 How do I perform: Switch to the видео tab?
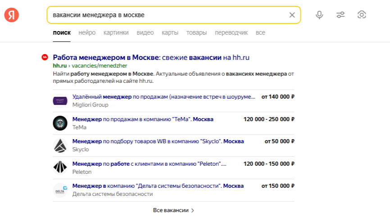(x=145, y=32)
